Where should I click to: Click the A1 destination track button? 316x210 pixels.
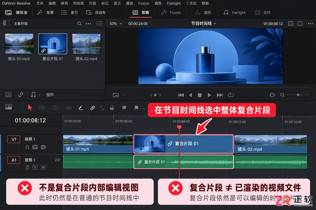[14, 160]
